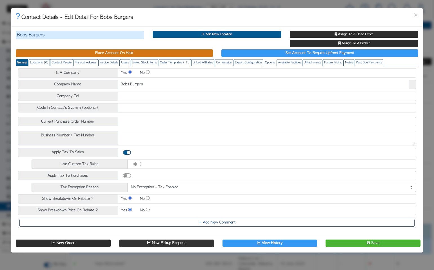Switch to the General tab
This screenshot has height=270, width=434.
pos(22,63)
